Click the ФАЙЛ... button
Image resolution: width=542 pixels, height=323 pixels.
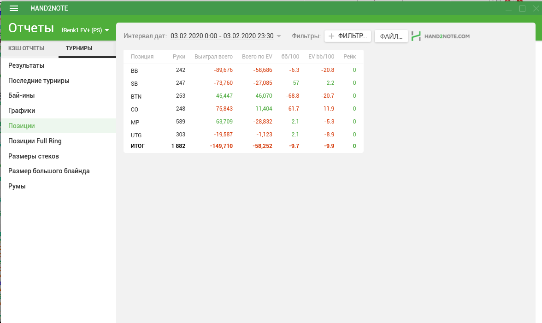coord(391,36)
